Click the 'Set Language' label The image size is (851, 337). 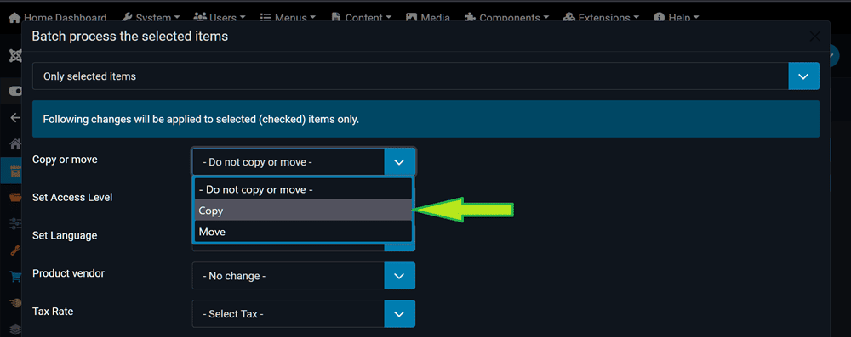65,235
